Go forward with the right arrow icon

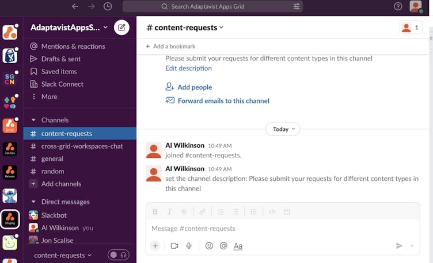click(92, 6)
